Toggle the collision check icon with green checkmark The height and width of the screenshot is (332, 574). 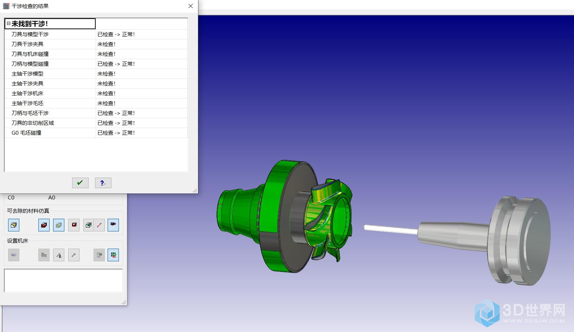point(113,255)
